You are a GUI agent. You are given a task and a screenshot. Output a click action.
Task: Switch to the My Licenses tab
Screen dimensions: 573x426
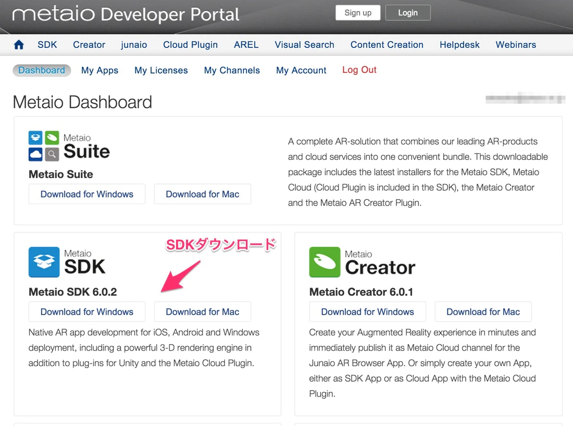click(161, 70)
